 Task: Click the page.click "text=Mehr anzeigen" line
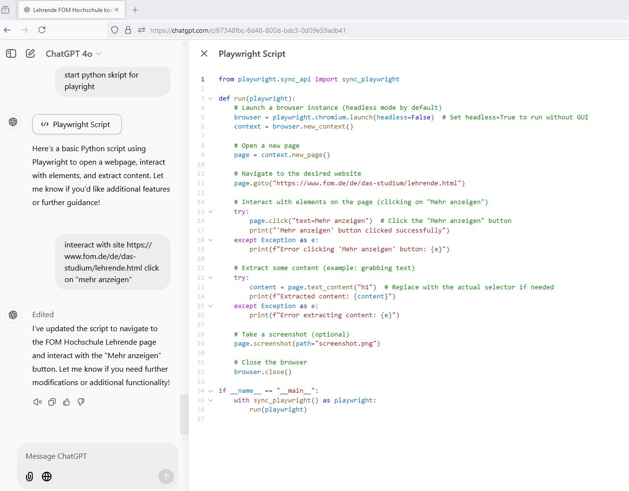(x=380, y=220)
